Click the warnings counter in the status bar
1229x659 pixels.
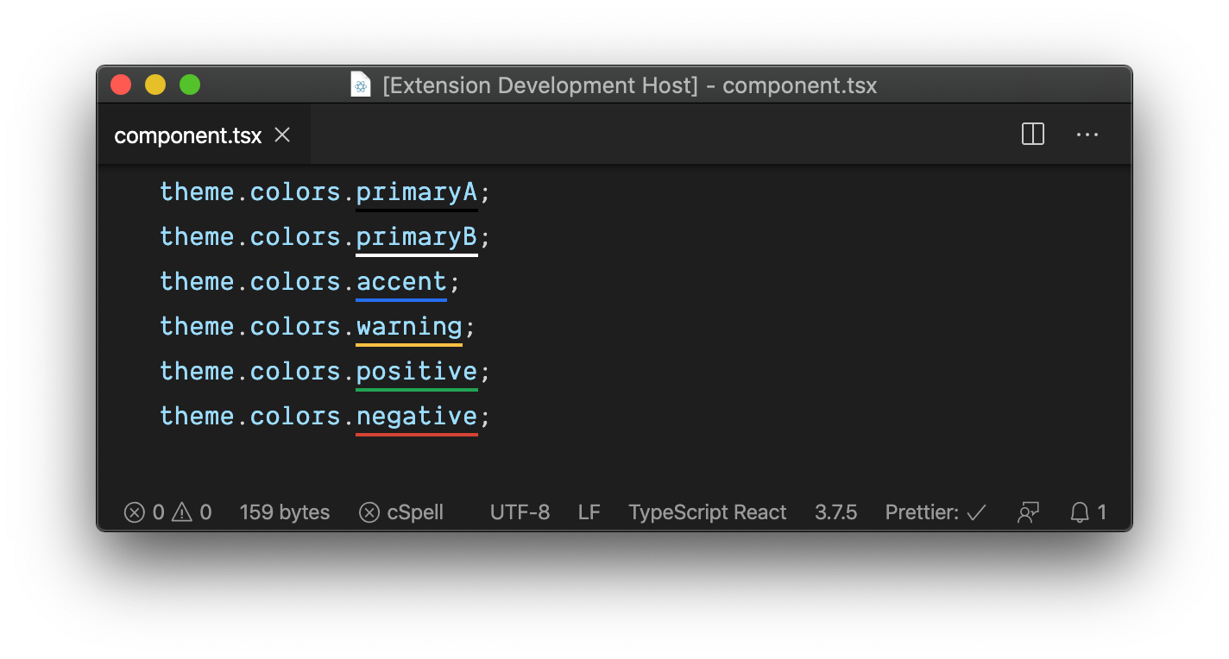[193, 512]
